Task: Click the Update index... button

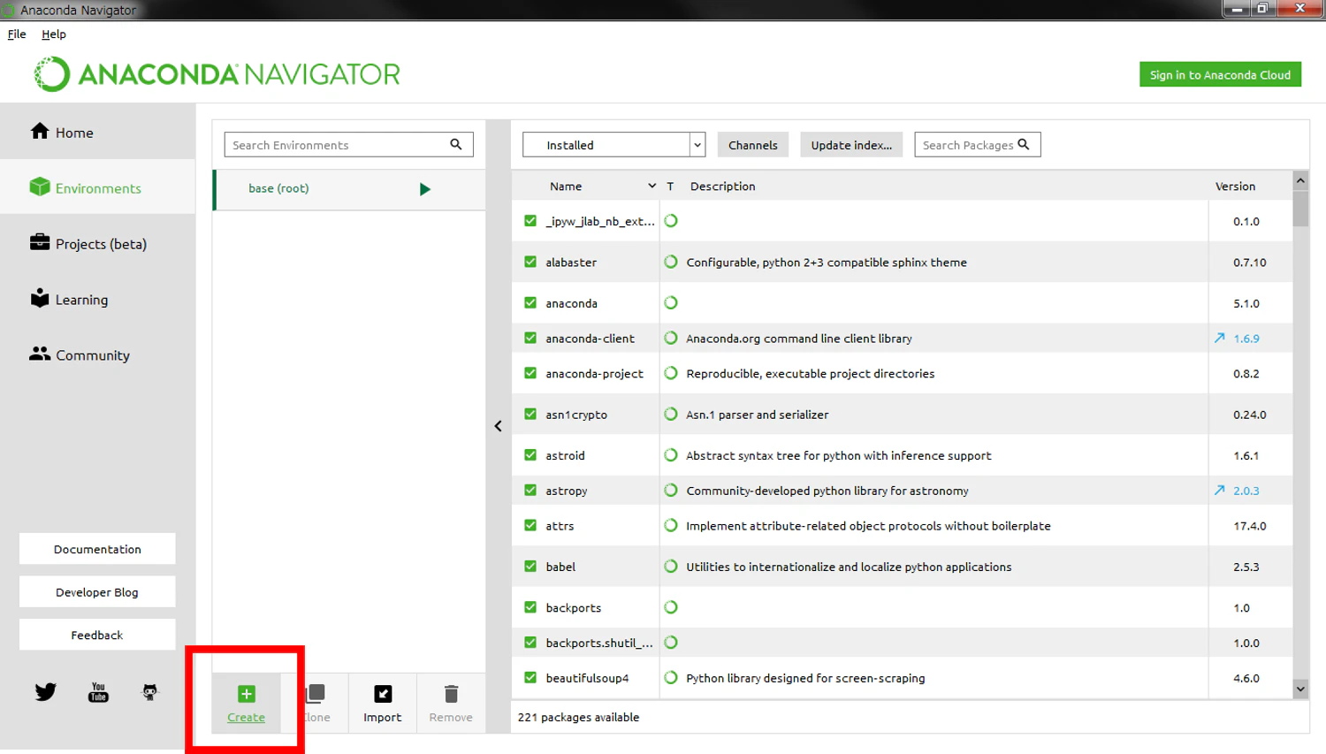Action: tap(851, 145)
